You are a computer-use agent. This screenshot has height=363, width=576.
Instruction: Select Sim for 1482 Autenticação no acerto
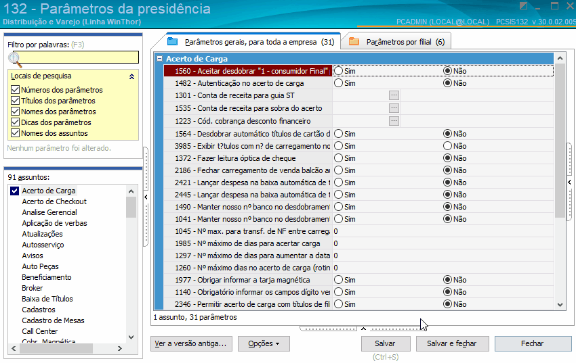point(338,83)
